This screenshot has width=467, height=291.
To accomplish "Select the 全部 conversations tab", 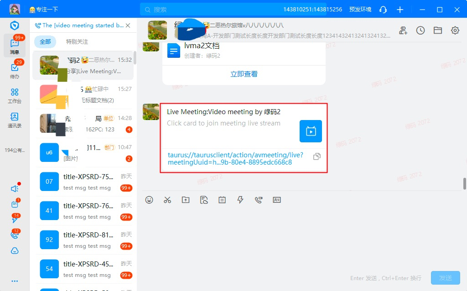I will [x=45, y=42].
